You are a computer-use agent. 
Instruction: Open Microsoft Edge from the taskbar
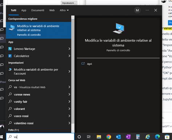tap(157, 137)
